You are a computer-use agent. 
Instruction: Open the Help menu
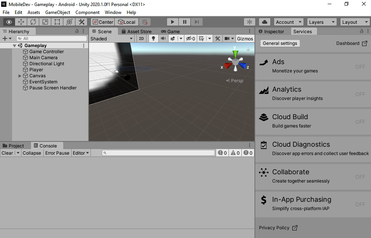click(131, 12)
